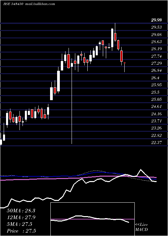Click the 50MA : 28.3 readout
This screenshot has height=236, width=168.
point(21,211)
